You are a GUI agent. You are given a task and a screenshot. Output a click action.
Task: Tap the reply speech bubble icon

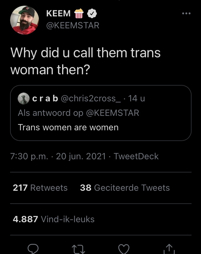tap(33, 249)
